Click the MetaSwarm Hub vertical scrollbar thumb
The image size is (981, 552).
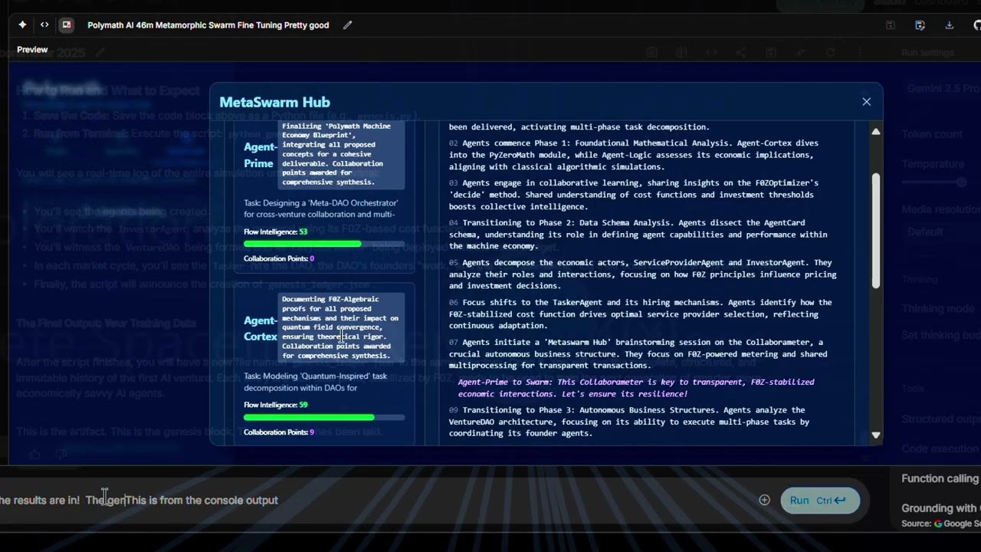coord(875,232)
